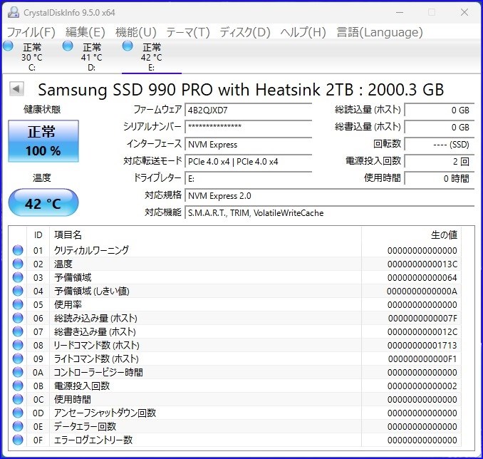Open the 編集(E) menu

tap(85, 32)
